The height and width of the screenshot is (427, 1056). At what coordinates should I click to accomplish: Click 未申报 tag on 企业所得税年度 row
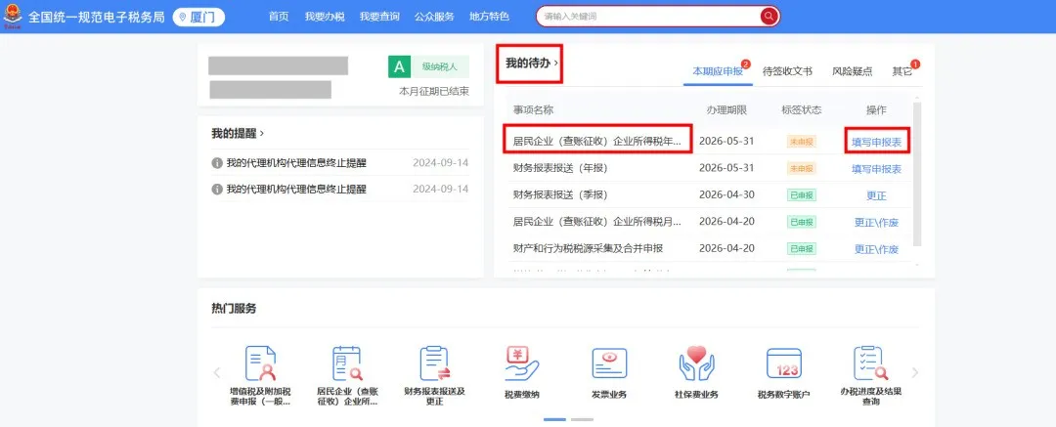[802, 142]
